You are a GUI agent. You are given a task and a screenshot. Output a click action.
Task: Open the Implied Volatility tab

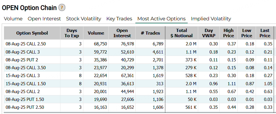[x=211, y=19]
